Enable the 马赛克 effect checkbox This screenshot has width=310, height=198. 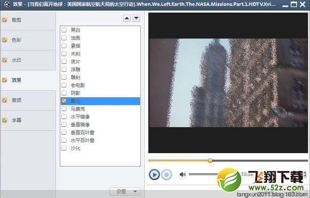(64, 109)
